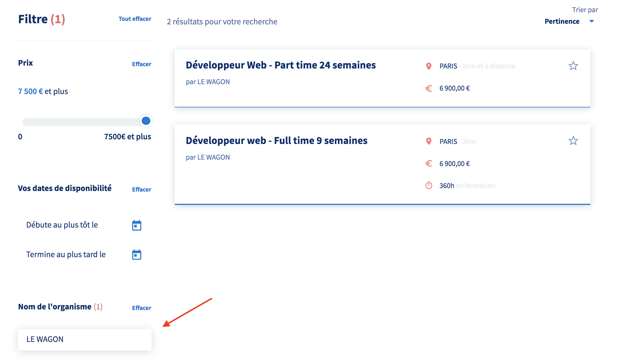Clear the Prix filter with Effacer

(x=142, y=64)
